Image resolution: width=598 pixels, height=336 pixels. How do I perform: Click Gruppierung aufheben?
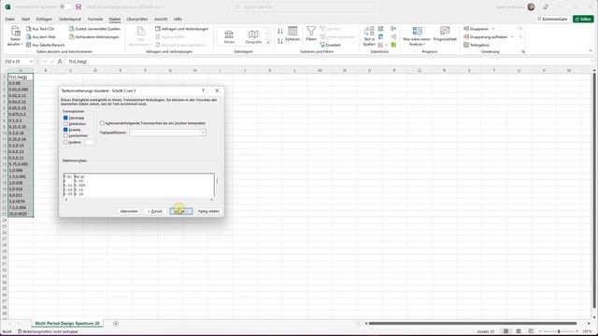click(486, 37)
